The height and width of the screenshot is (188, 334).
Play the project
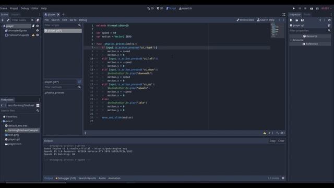point(294,8)
